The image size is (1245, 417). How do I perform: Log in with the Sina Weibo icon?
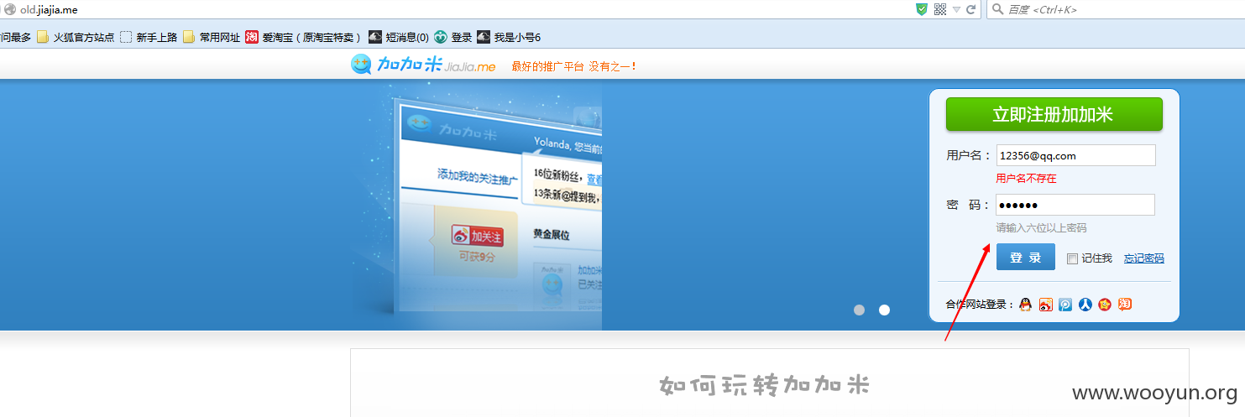[x=1045, y=305]
